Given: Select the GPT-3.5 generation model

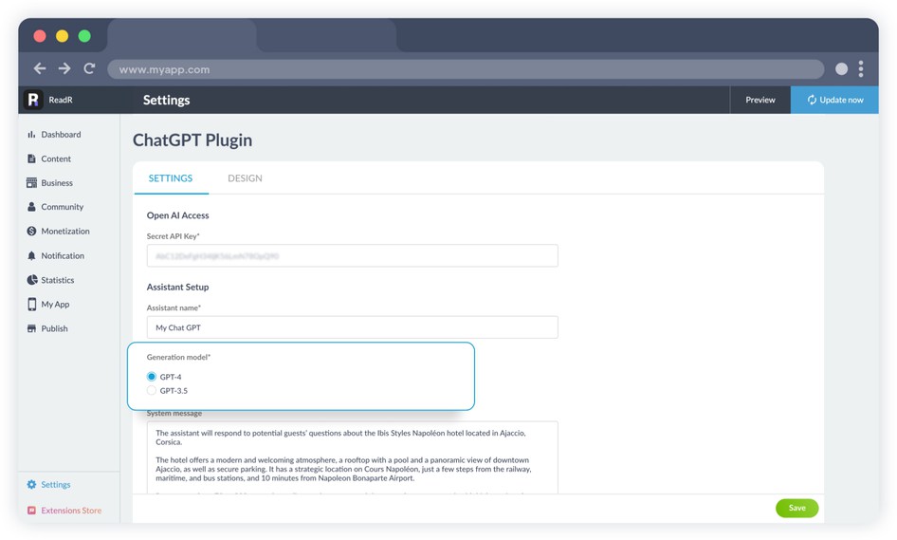Looking at the screenshot, I should point(152,391).
